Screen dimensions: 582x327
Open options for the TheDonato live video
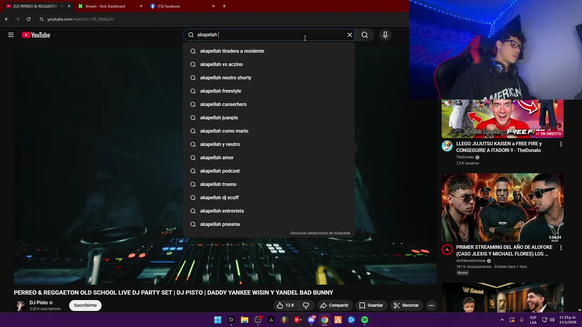pyautogui.click(x=561, y=144)
